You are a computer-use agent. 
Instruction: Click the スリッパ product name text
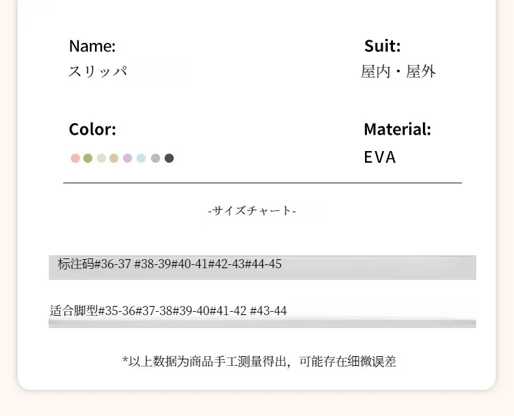pyautogui.click(x=98, y=71)
